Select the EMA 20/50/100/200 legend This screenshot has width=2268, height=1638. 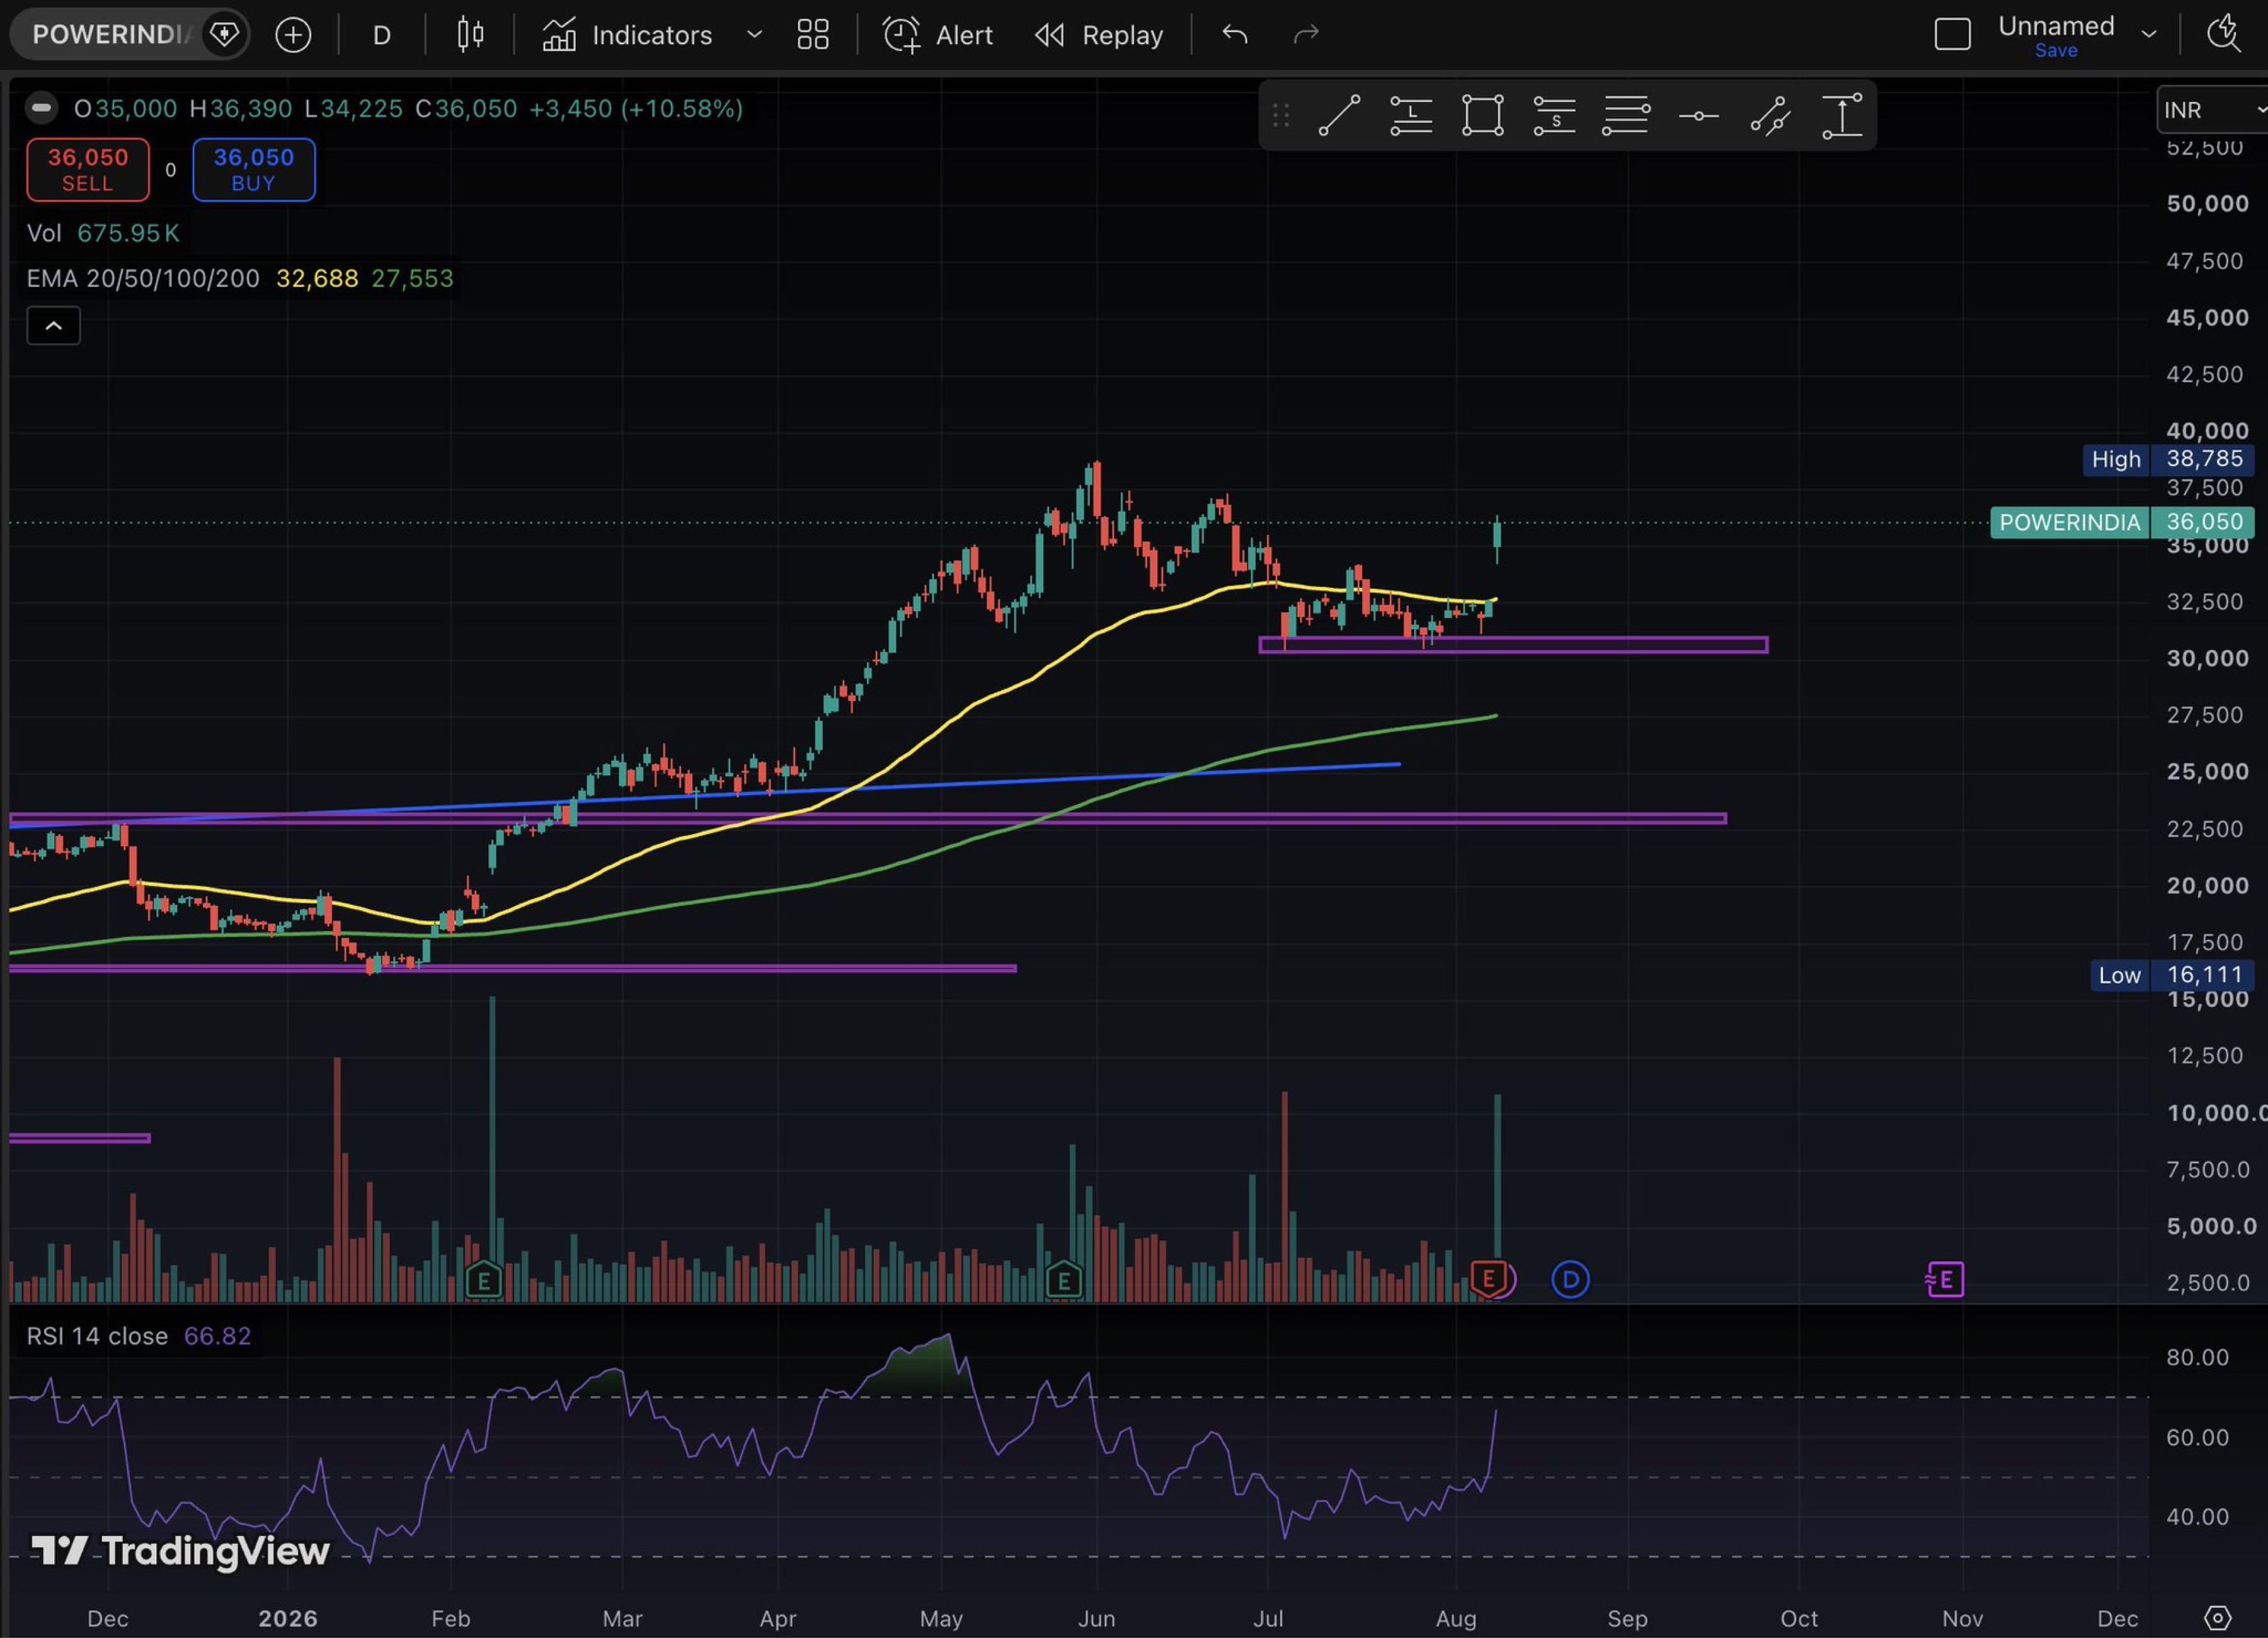pos(143,278)
